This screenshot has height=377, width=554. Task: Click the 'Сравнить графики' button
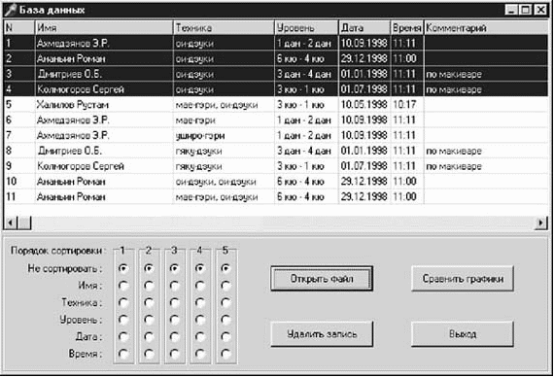pyautogui.click(x=463, y=279)
